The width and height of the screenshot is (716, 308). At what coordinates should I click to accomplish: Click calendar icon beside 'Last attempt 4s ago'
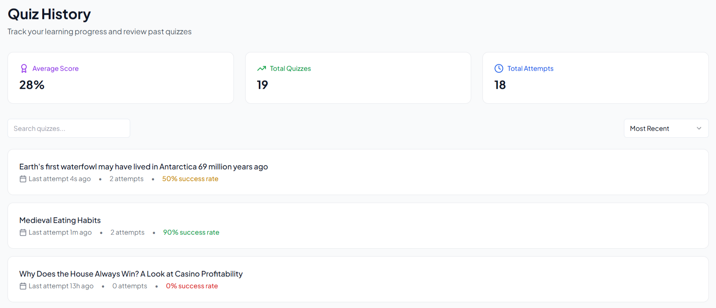click(x=23, y=179)
